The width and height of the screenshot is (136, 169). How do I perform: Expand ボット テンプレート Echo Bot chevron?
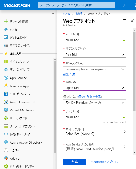[x=125, y=132]
